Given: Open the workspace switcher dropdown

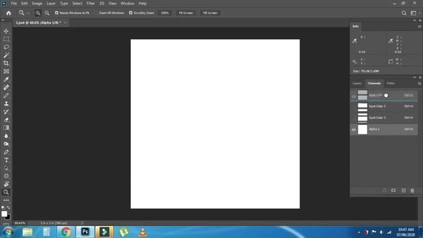Looking at the screenshot, I should point(414,13).
